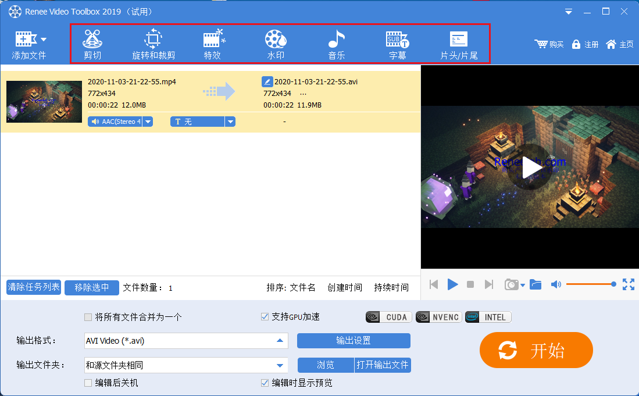Sort by 文件名

pos(302,288)
